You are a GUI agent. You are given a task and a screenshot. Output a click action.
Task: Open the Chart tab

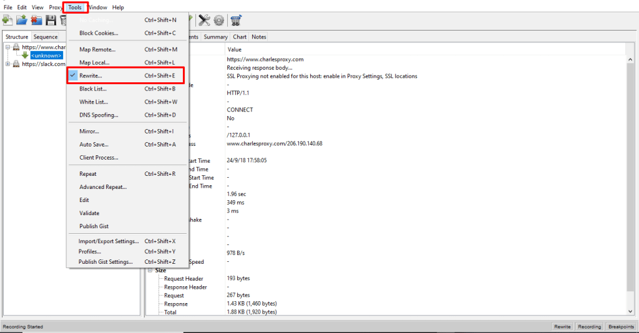[240, 37]
